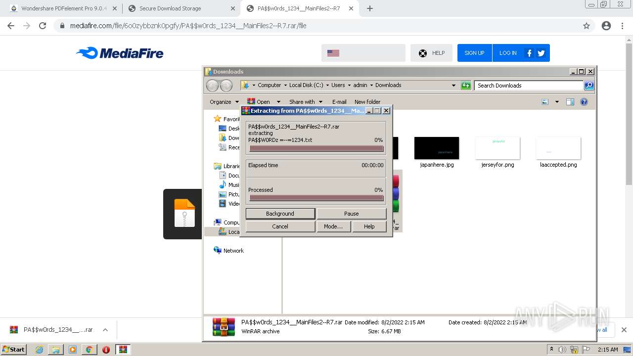
Task: Open the address bar history dropdown
Action: [453, 86]
